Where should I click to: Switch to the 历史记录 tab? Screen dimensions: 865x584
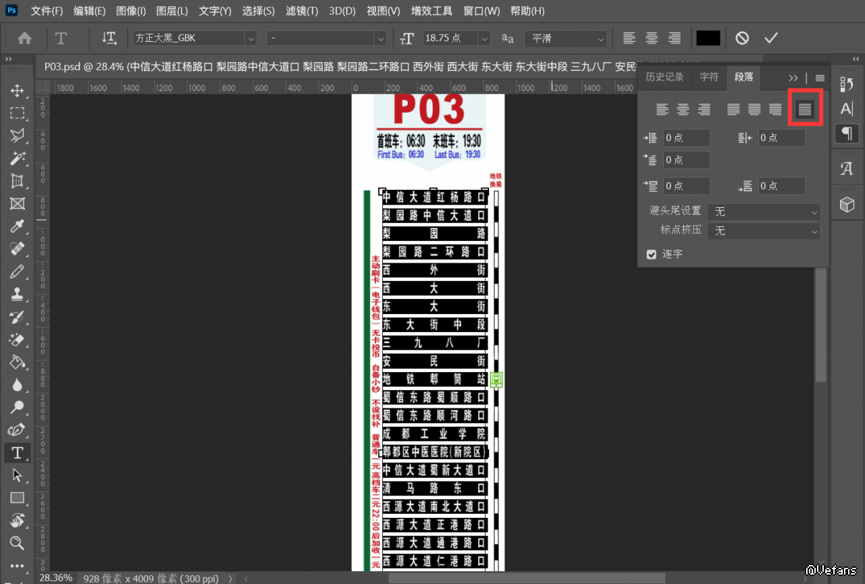[664, 77]
